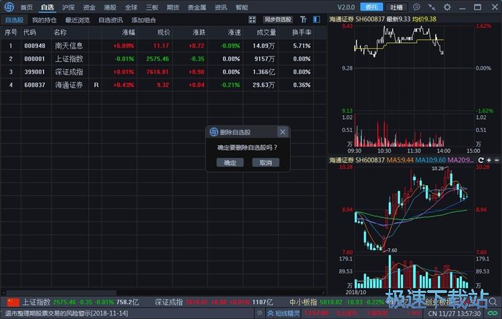The image size is (502, 319).
Task: Open the 资金 menu
Action: [x=89, y=7]
